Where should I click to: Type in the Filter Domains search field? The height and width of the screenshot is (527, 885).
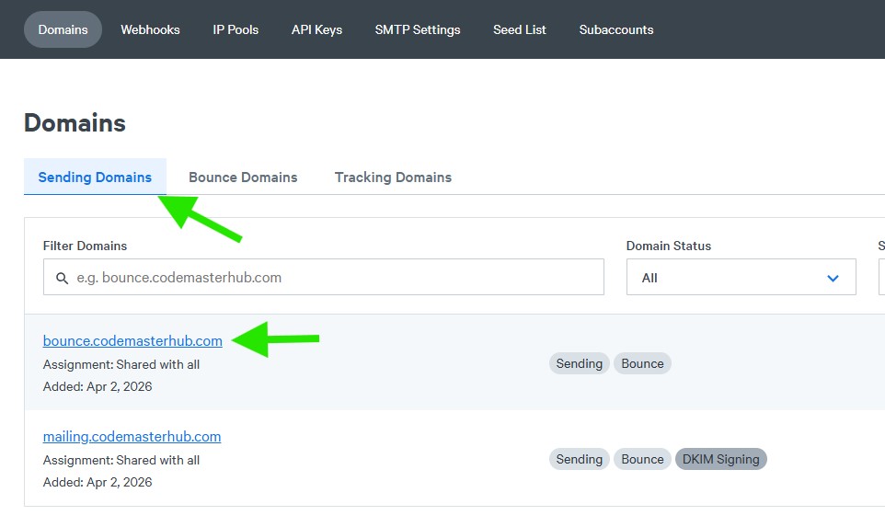tap(331, 278)
